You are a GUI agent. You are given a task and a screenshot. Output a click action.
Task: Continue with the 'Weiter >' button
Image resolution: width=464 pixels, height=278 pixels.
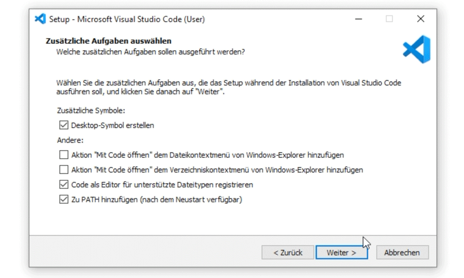342,253
